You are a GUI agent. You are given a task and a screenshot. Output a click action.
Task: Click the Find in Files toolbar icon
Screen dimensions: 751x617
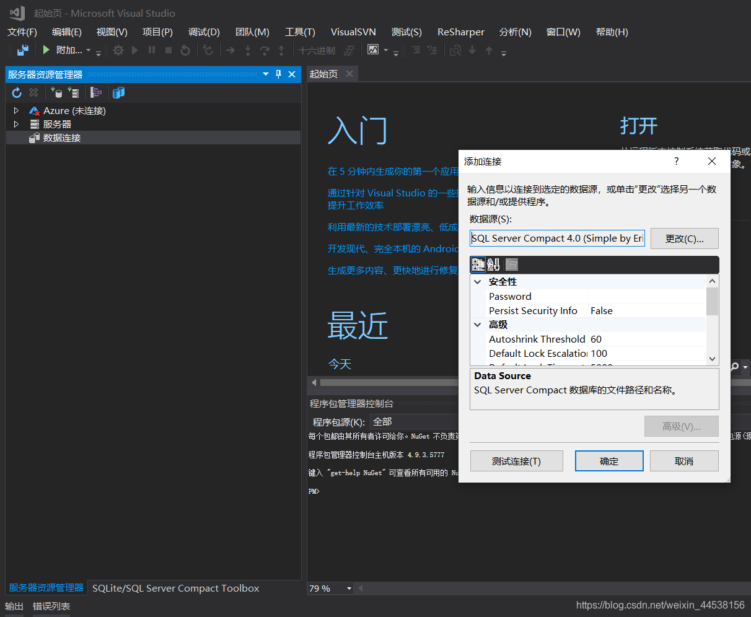[x=455, y=50]
